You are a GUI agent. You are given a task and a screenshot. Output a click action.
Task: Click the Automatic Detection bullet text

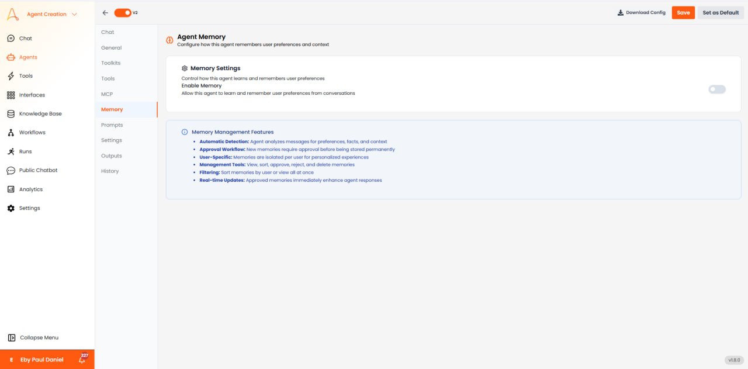pos(293,142)
